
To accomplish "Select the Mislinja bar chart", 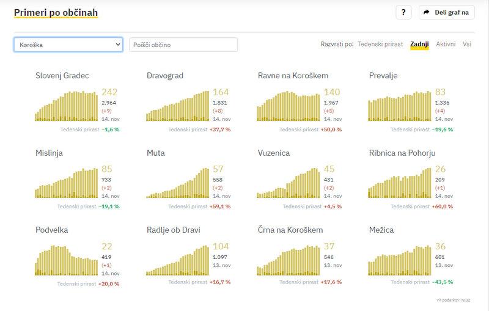I will (x=67, y=183).
